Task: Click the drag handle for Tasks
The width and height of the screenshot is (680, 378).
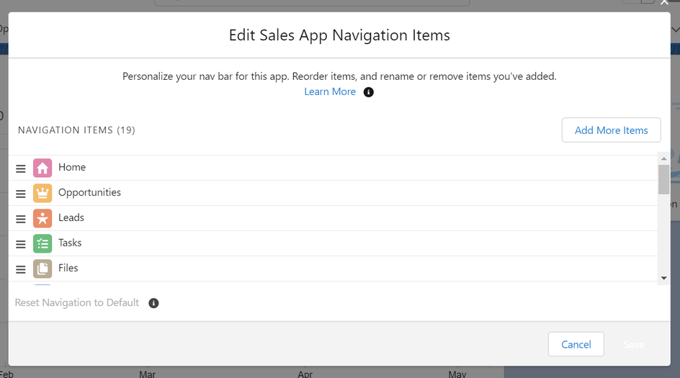Action: tap(21, 244)
